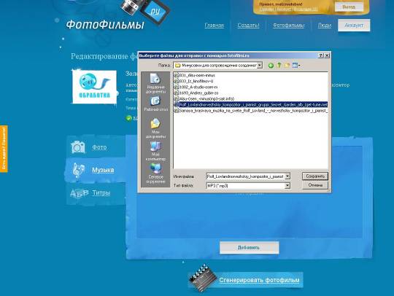The height and width of the screenshot is (296, 394).
Task: Click the Выход button at top right
Action: tap(349, 7)
